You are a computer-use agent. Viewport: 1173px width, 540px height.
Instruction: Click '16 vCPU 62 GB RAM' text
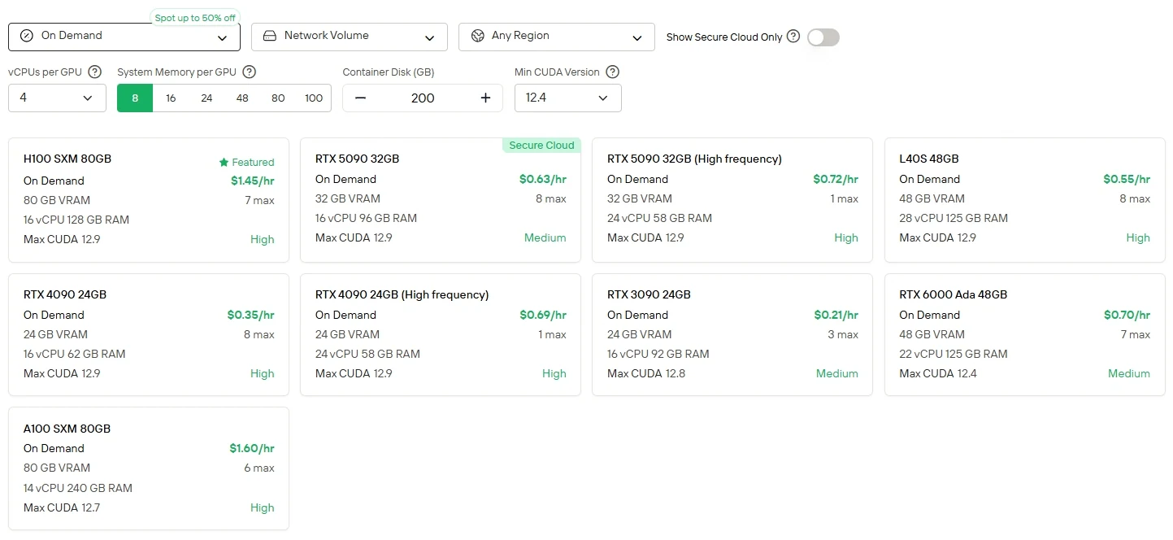(75, 354)
